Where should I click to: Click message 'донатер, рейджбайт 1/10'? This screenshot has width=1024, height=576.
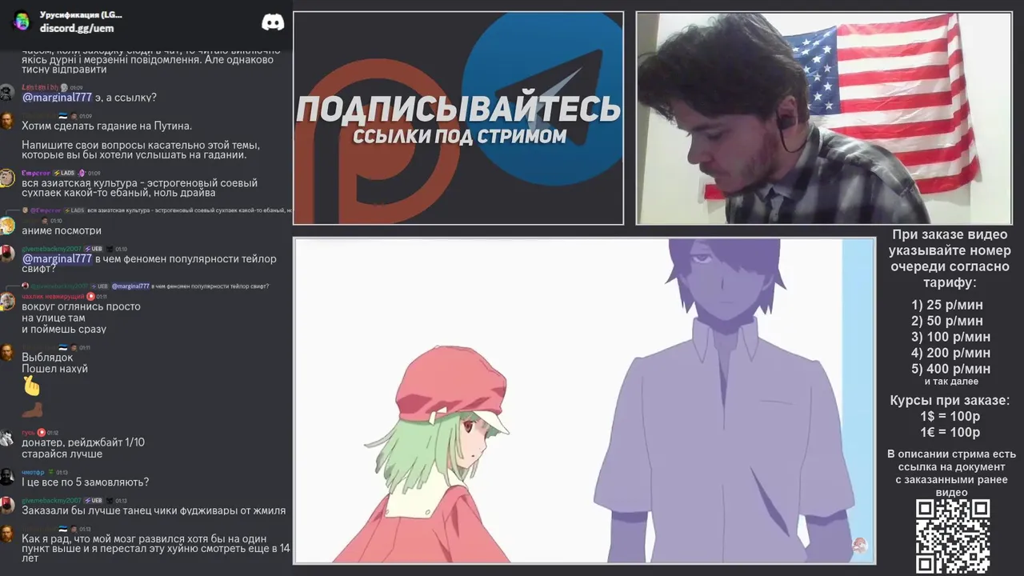pos(83,442)
